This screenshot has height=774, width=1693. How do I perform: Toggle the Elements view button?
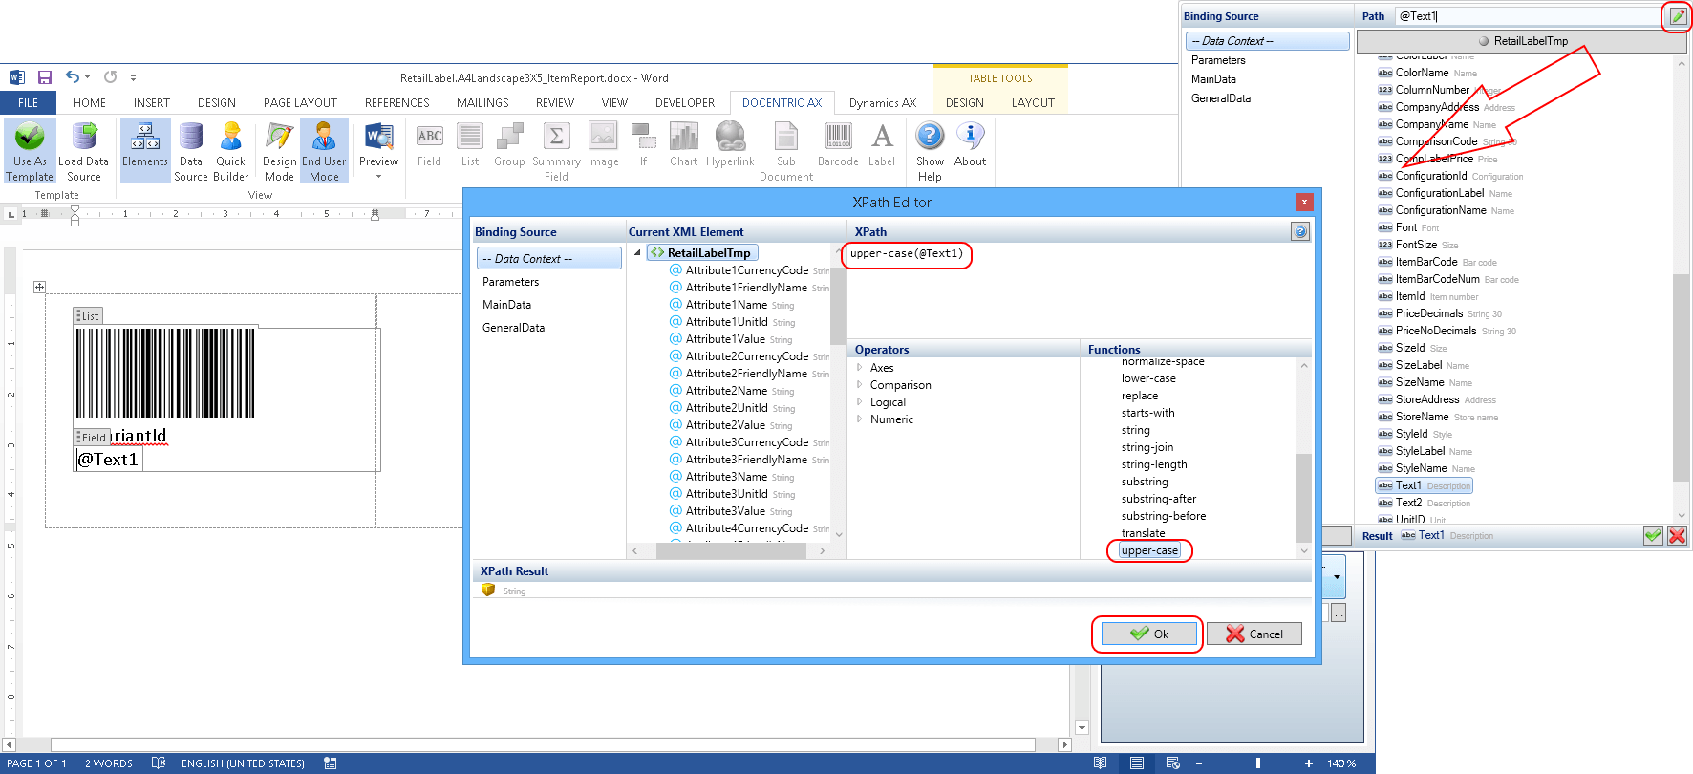(145, 151)
